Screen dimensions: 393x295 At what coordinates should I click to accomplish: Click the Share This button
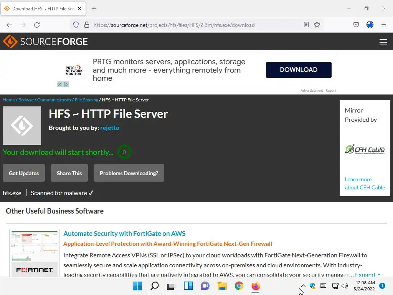[69, 173]
